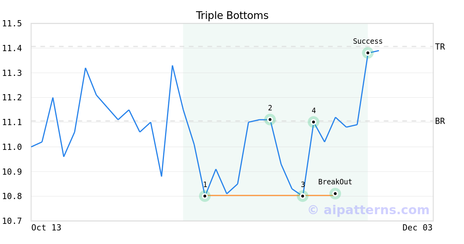Screen dimensions: 464x244
Task: Select the Success point marker
Action: tap(368, 53)
